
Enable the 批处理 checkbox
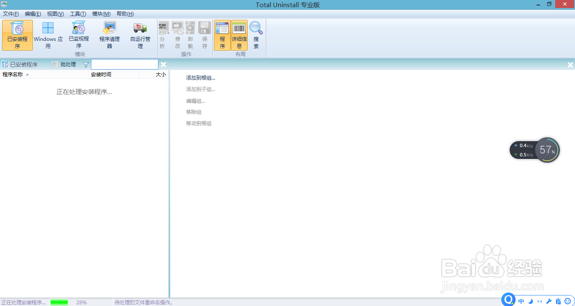tap(55, 64)
